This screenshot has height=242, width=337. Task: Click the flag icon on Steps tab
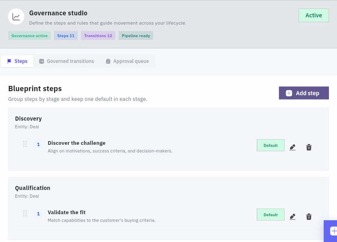click(x=9, y=61)
